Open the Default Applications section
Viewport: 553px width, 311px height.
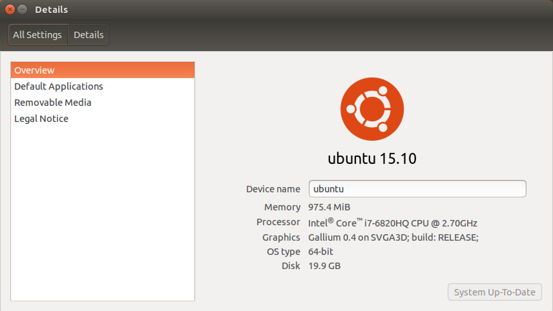pyautogui.click(x=58, y=86)
